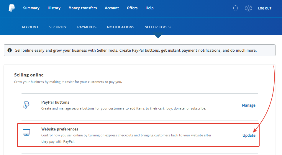
Task: Open the Offers menu item
Action: click(132, 8)
